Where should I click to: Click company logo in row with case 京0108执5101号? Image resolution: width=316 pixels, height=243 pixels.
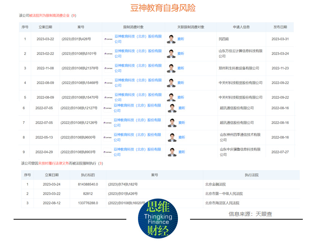click(108, 53)
